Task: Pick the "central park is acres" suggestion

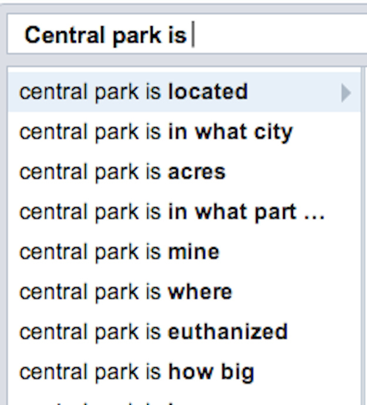Action: click(122, 172)
